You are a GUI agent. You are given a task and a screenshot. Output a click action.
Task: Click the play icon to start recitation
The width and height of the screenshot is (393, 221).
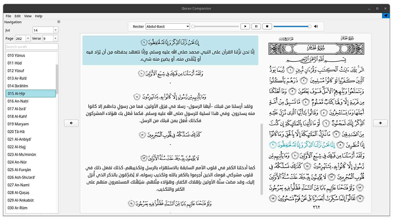pos(245,26)
